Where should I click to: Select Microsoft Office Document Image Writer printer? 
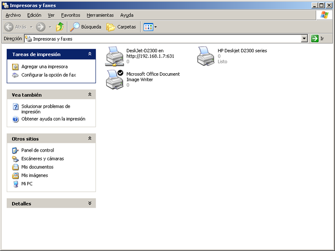pos(115,79)
